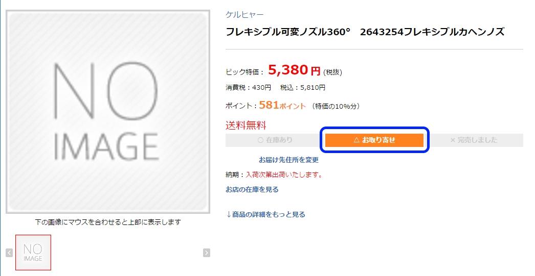The image size is (535, 276).
Task: Click the 税込：5,810円 tax-included price text
Action: pos(303,87)
